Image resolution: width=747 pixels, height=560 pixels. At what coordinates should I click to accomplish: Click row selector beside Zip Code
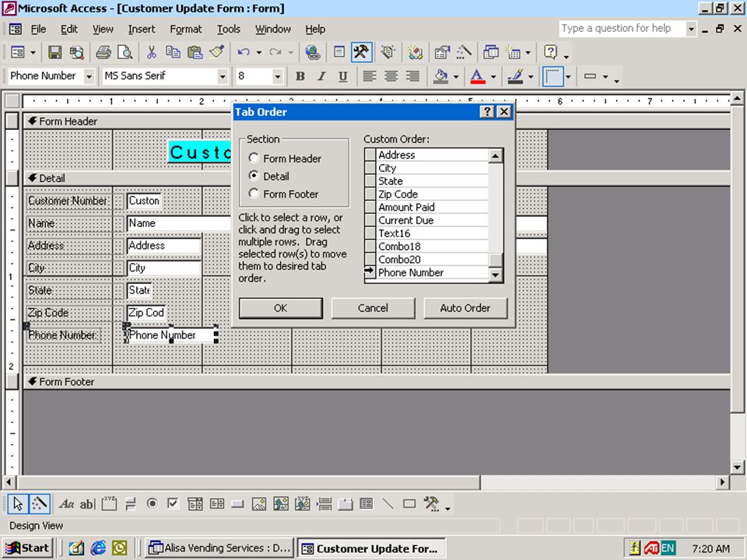pos(370,194)
